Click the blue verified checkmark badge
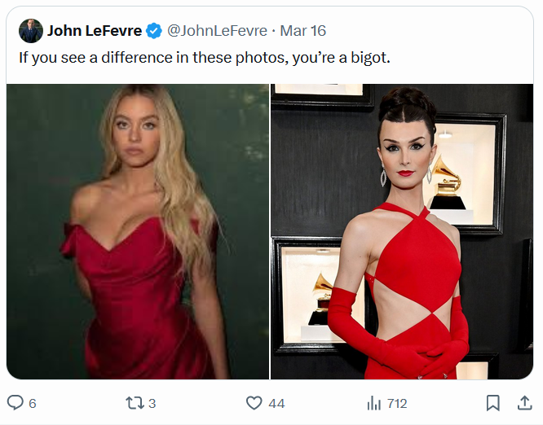Image resolution: width=543 pixels, height=425 pixels. tap(154, 31)
